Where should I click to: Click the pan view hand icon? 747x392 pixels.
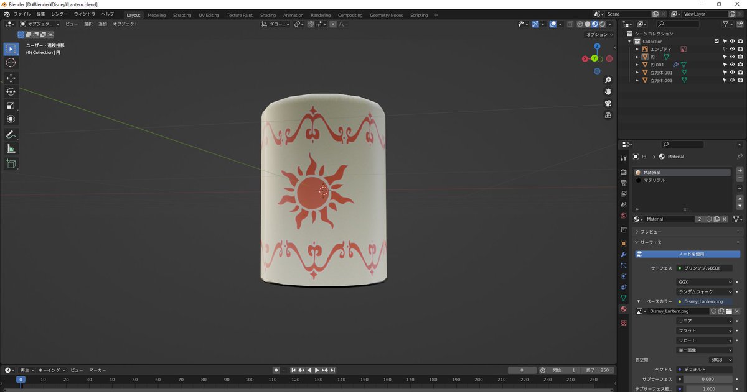tap(608, 92)
